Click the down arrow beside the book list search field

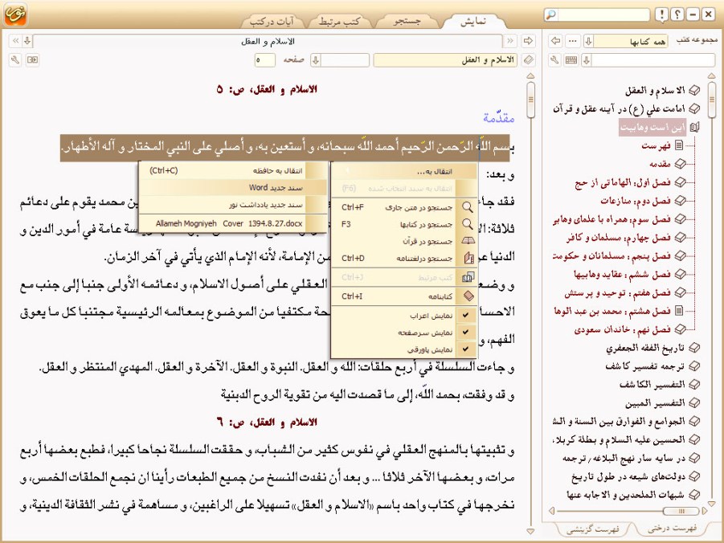pos(587,60)
